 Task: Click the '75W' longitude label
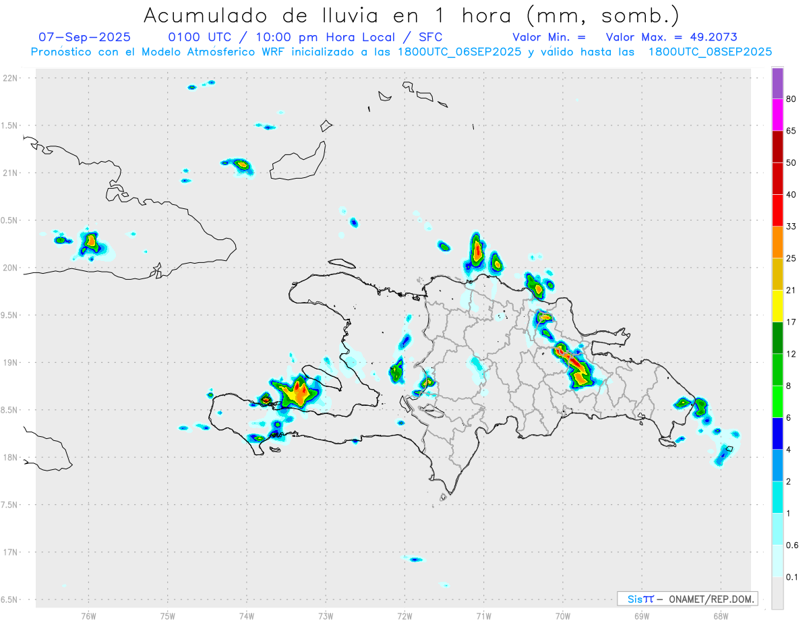(167, 616)
